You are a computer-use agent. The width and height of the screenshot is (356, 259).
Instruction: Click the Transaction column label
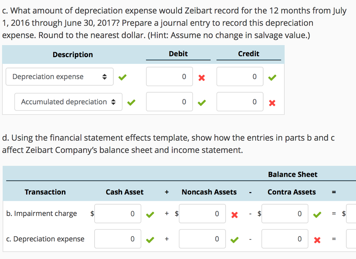tap(45, 192)
